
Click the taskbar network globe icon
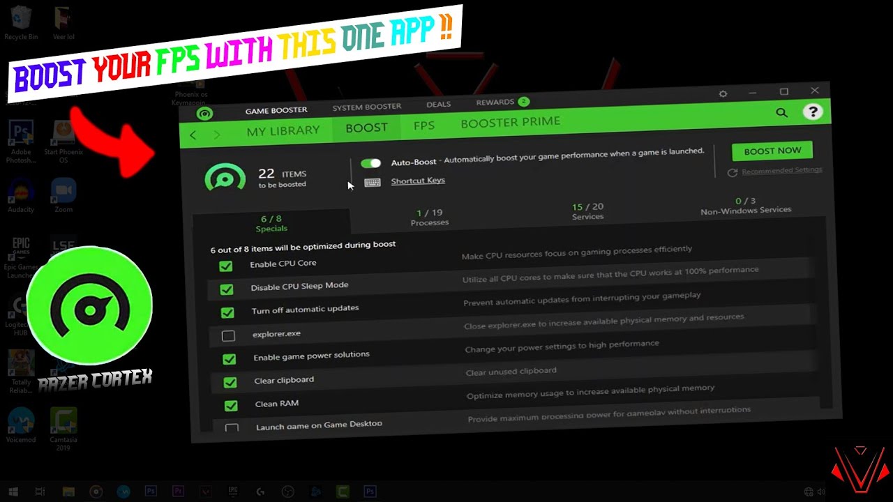point(809,492)
